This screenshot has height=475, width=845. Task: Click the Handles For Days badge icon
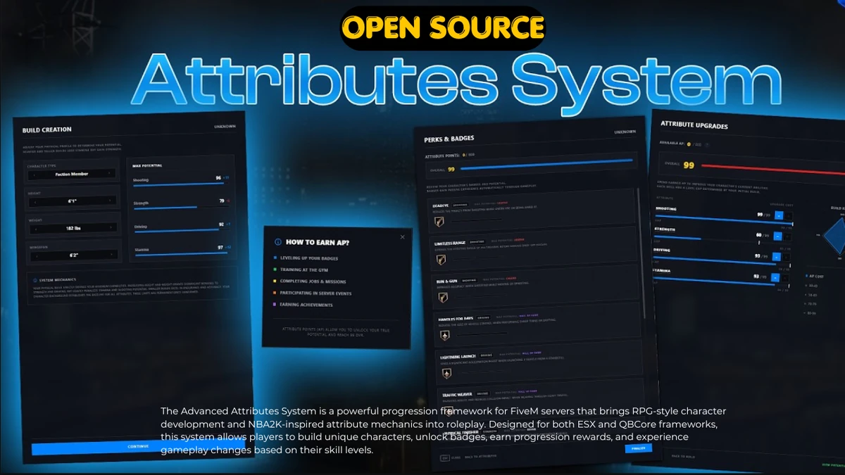[x=446, y=336]
